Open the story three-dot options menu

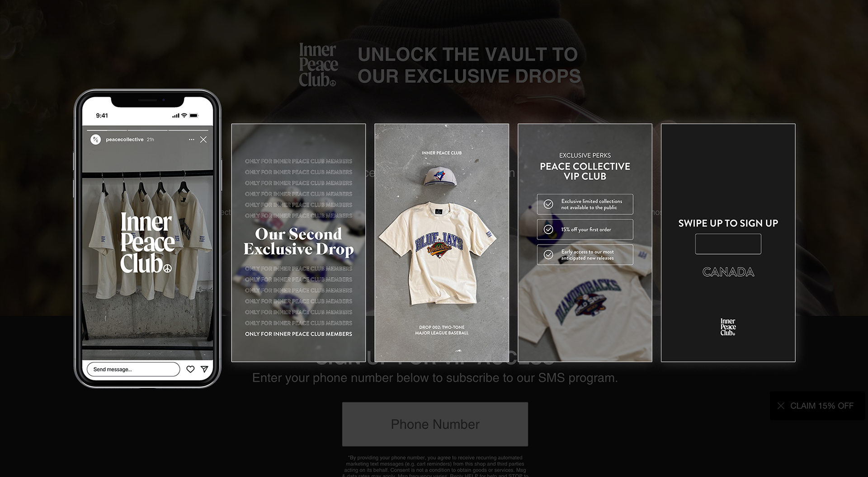click(x=192, y=140)
